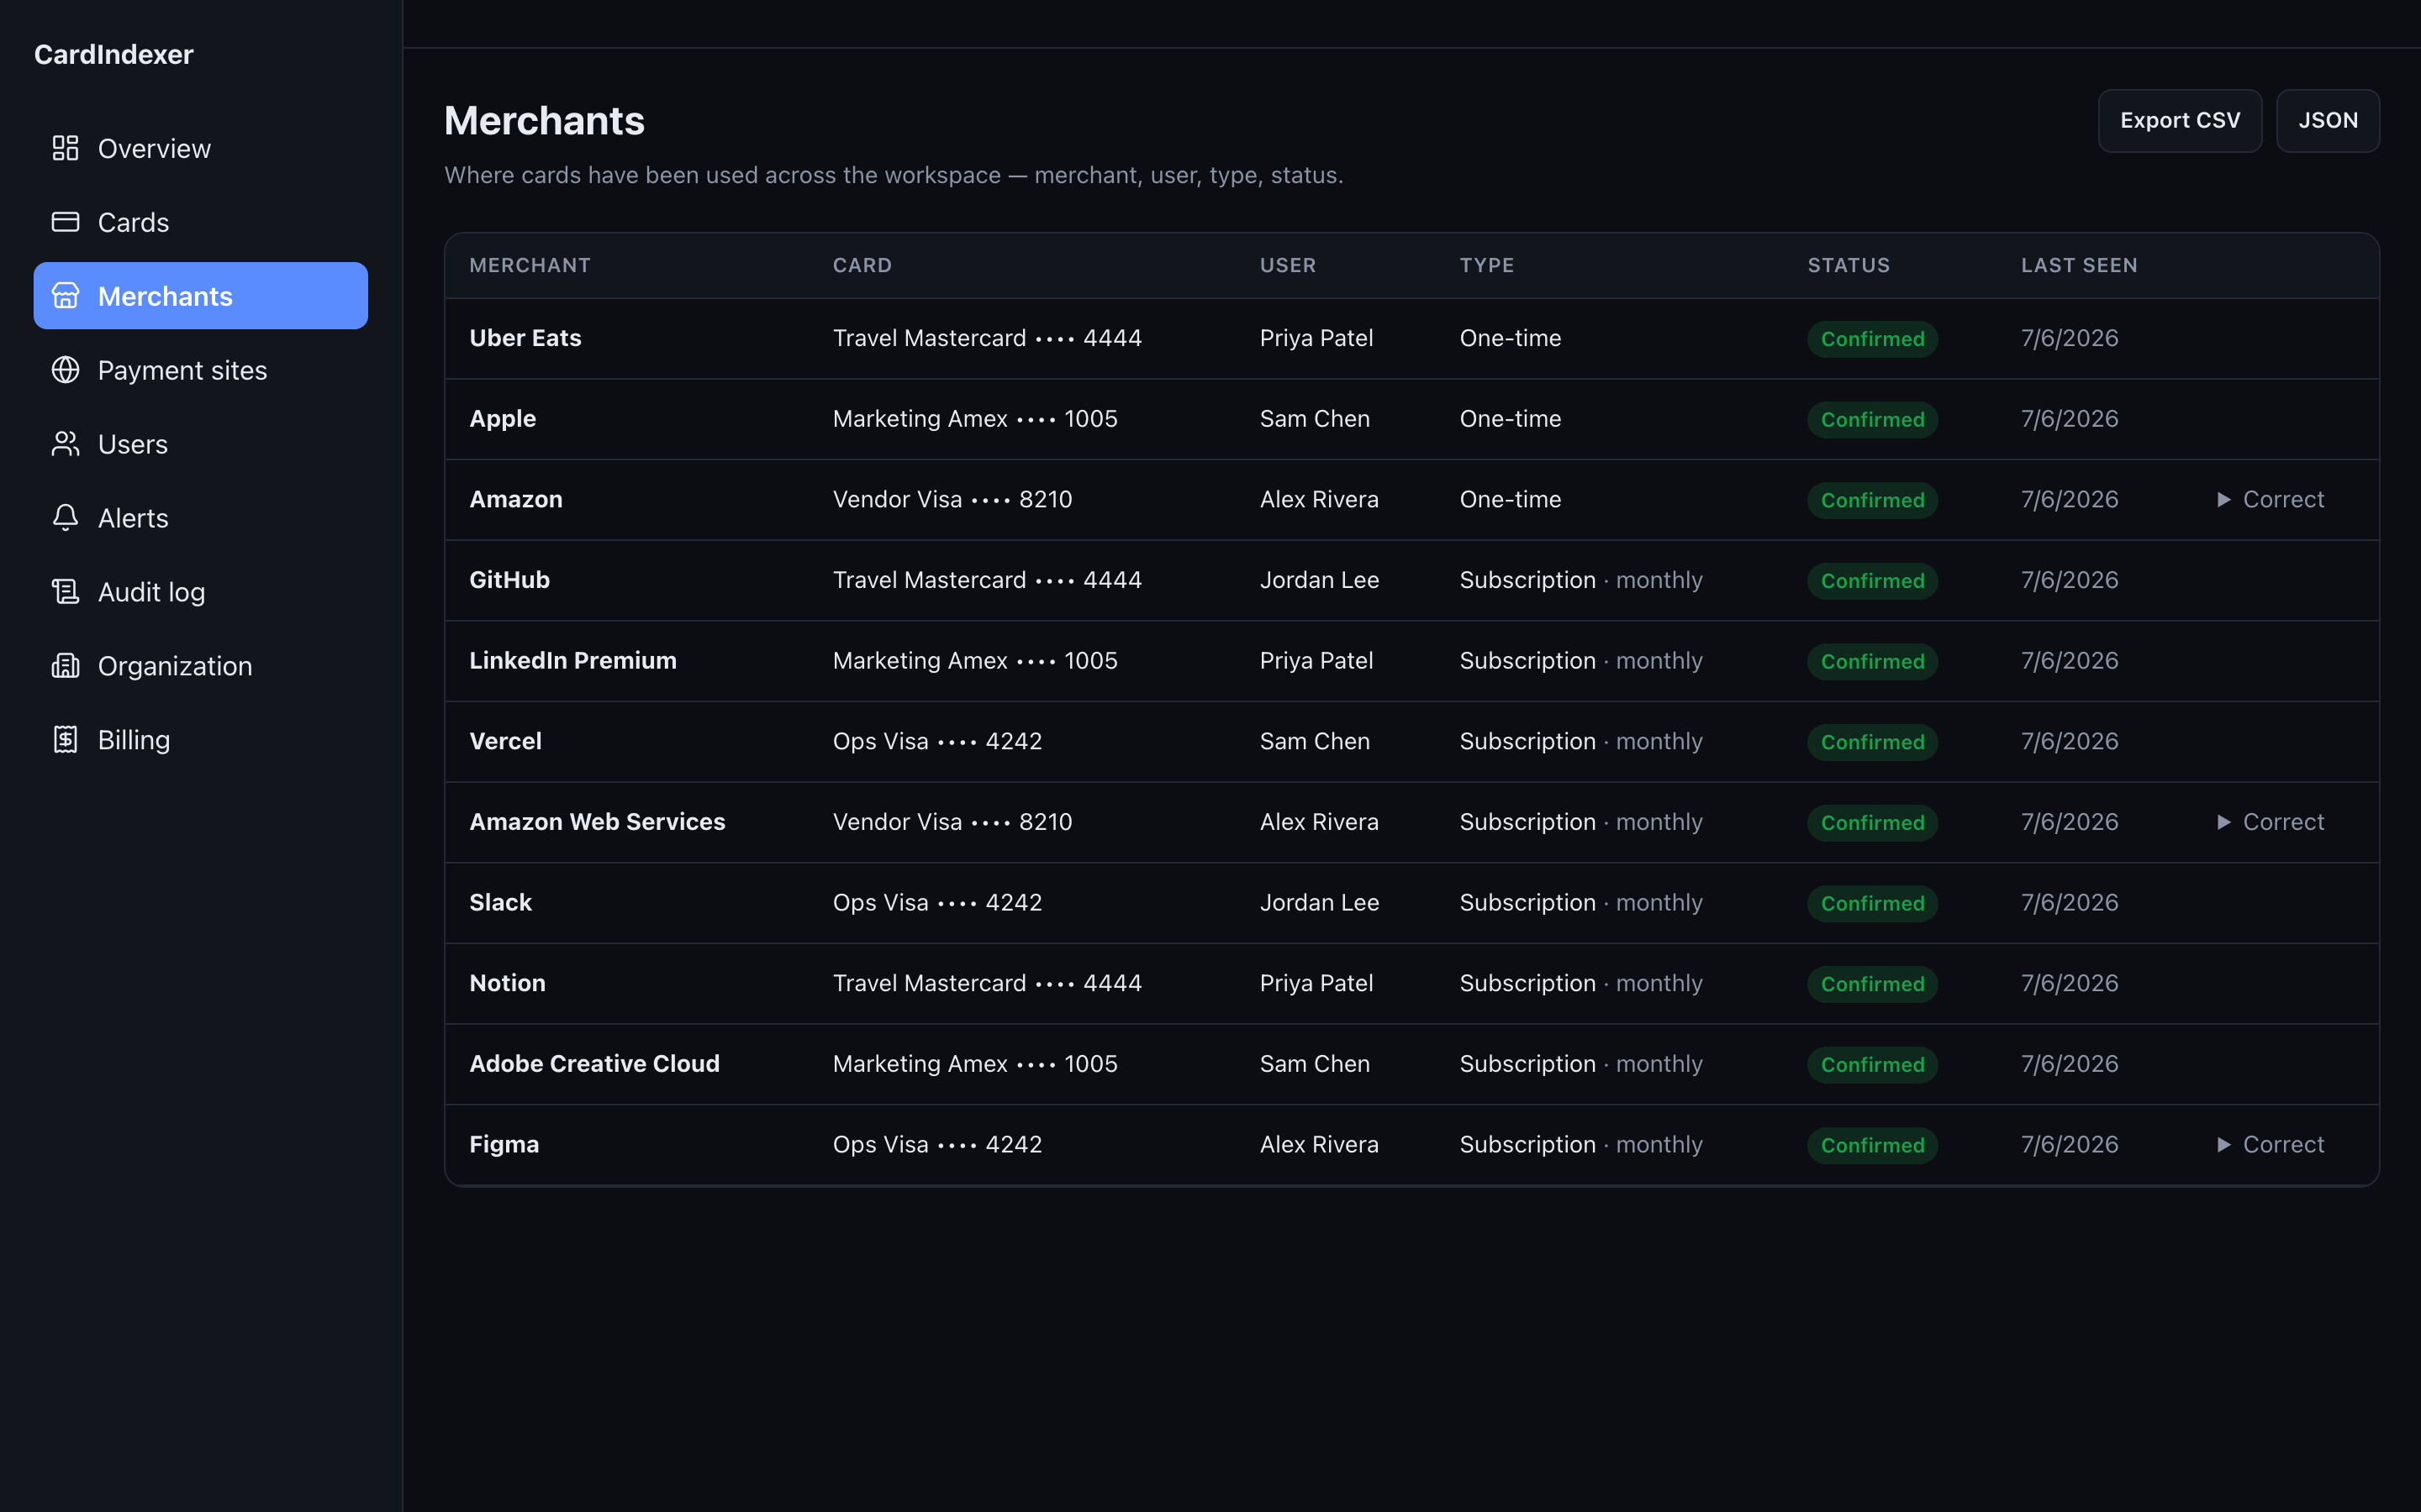Go to Cards section
This screenshot has width=2421, height=1512.
(200, 222)
